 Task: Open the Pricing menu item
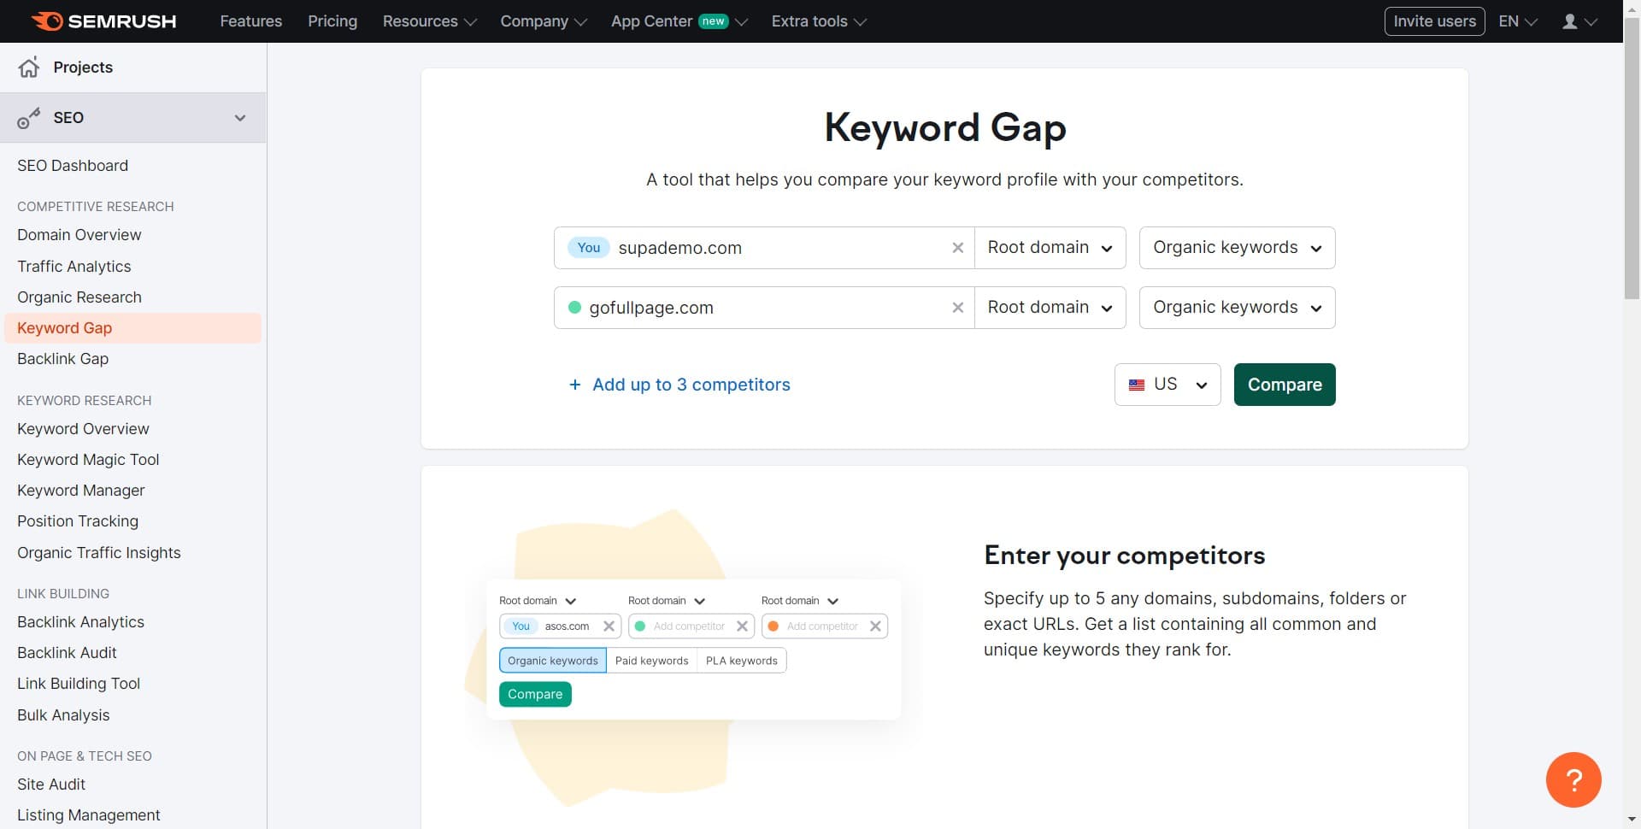coord(332,21)
